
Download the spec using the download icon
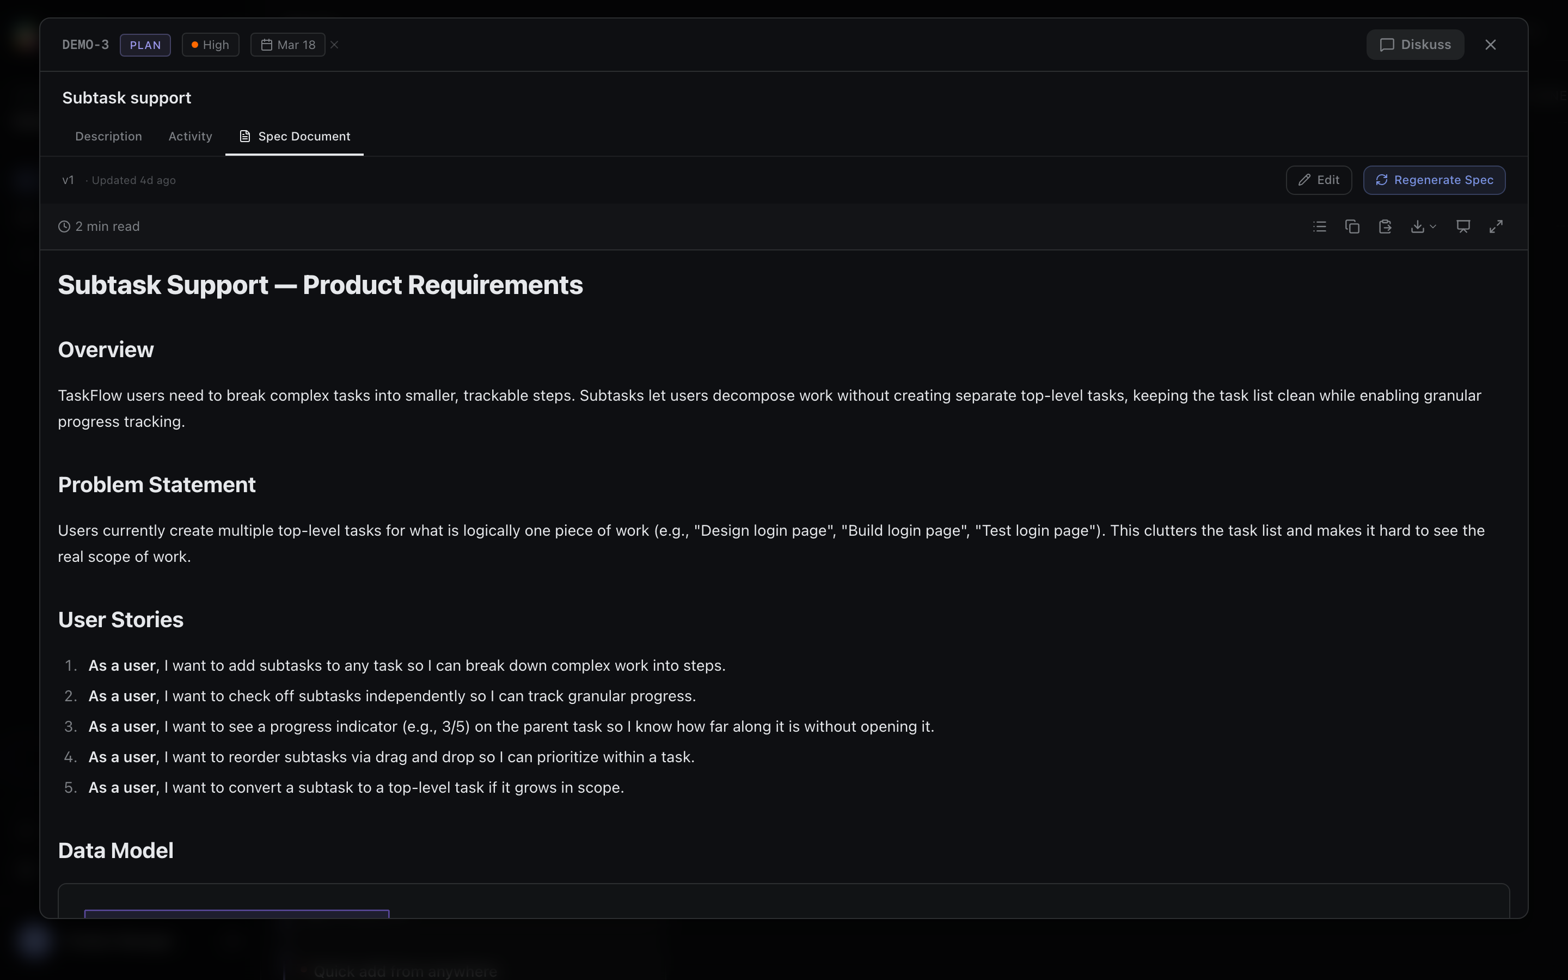click(1419, 226)
